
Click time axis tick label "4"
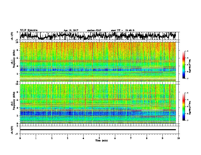pos(83,138)
